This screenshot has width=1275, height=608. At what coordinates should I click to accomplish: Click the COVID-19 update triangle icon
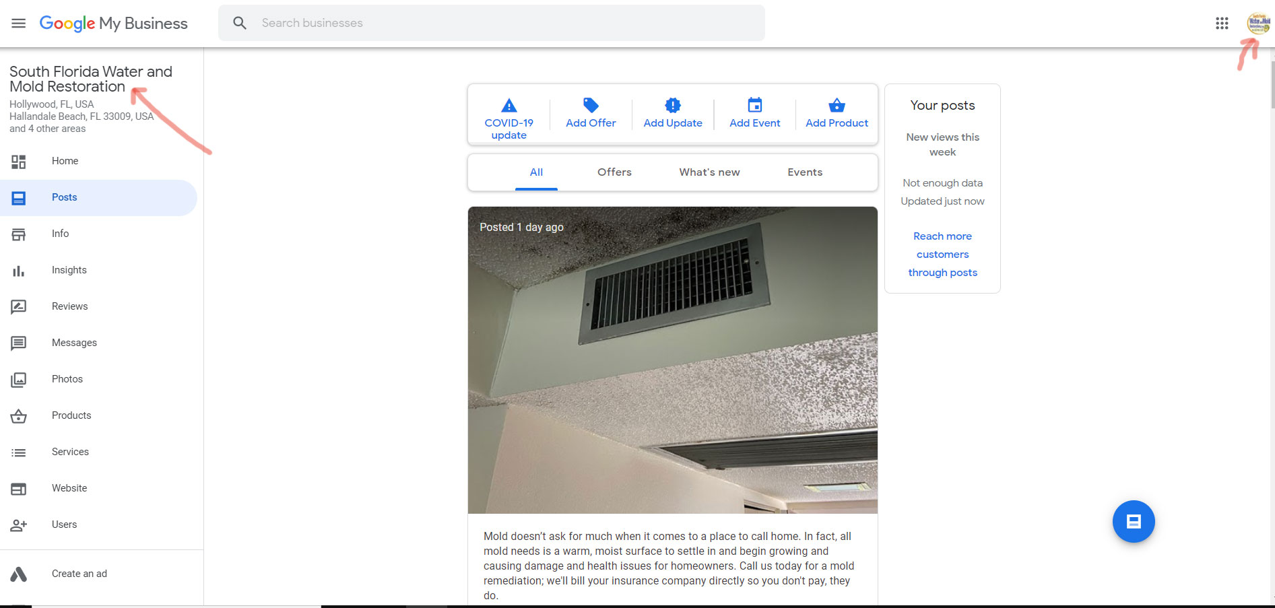[x=509, y=106]
